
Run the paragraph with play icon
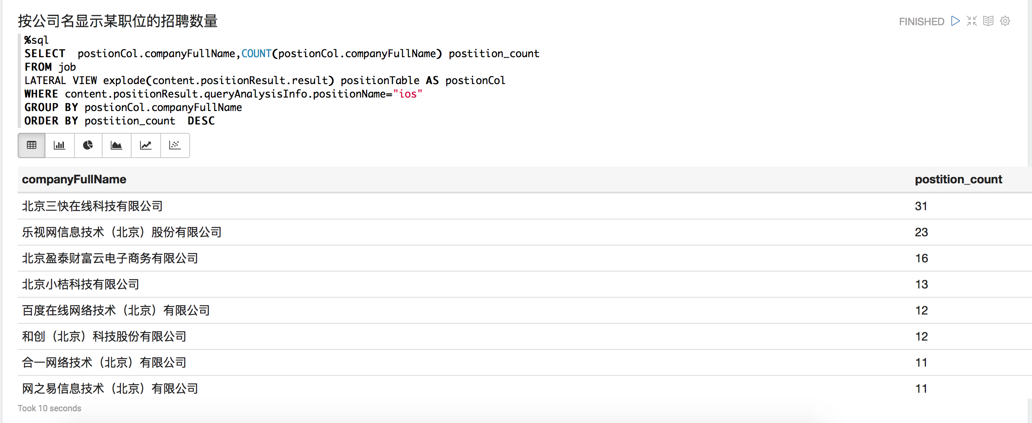(x=955, y=21)
